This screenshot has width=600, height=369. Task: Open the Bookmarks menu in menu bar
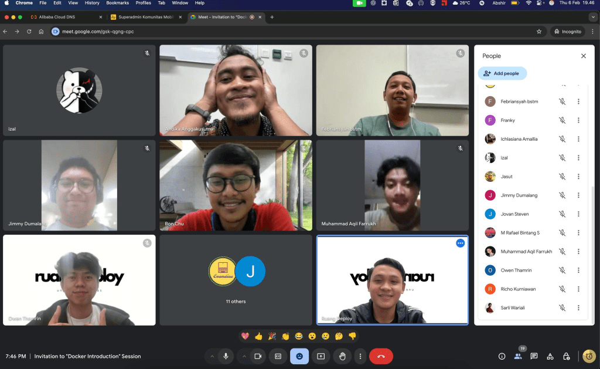point(117,3)
